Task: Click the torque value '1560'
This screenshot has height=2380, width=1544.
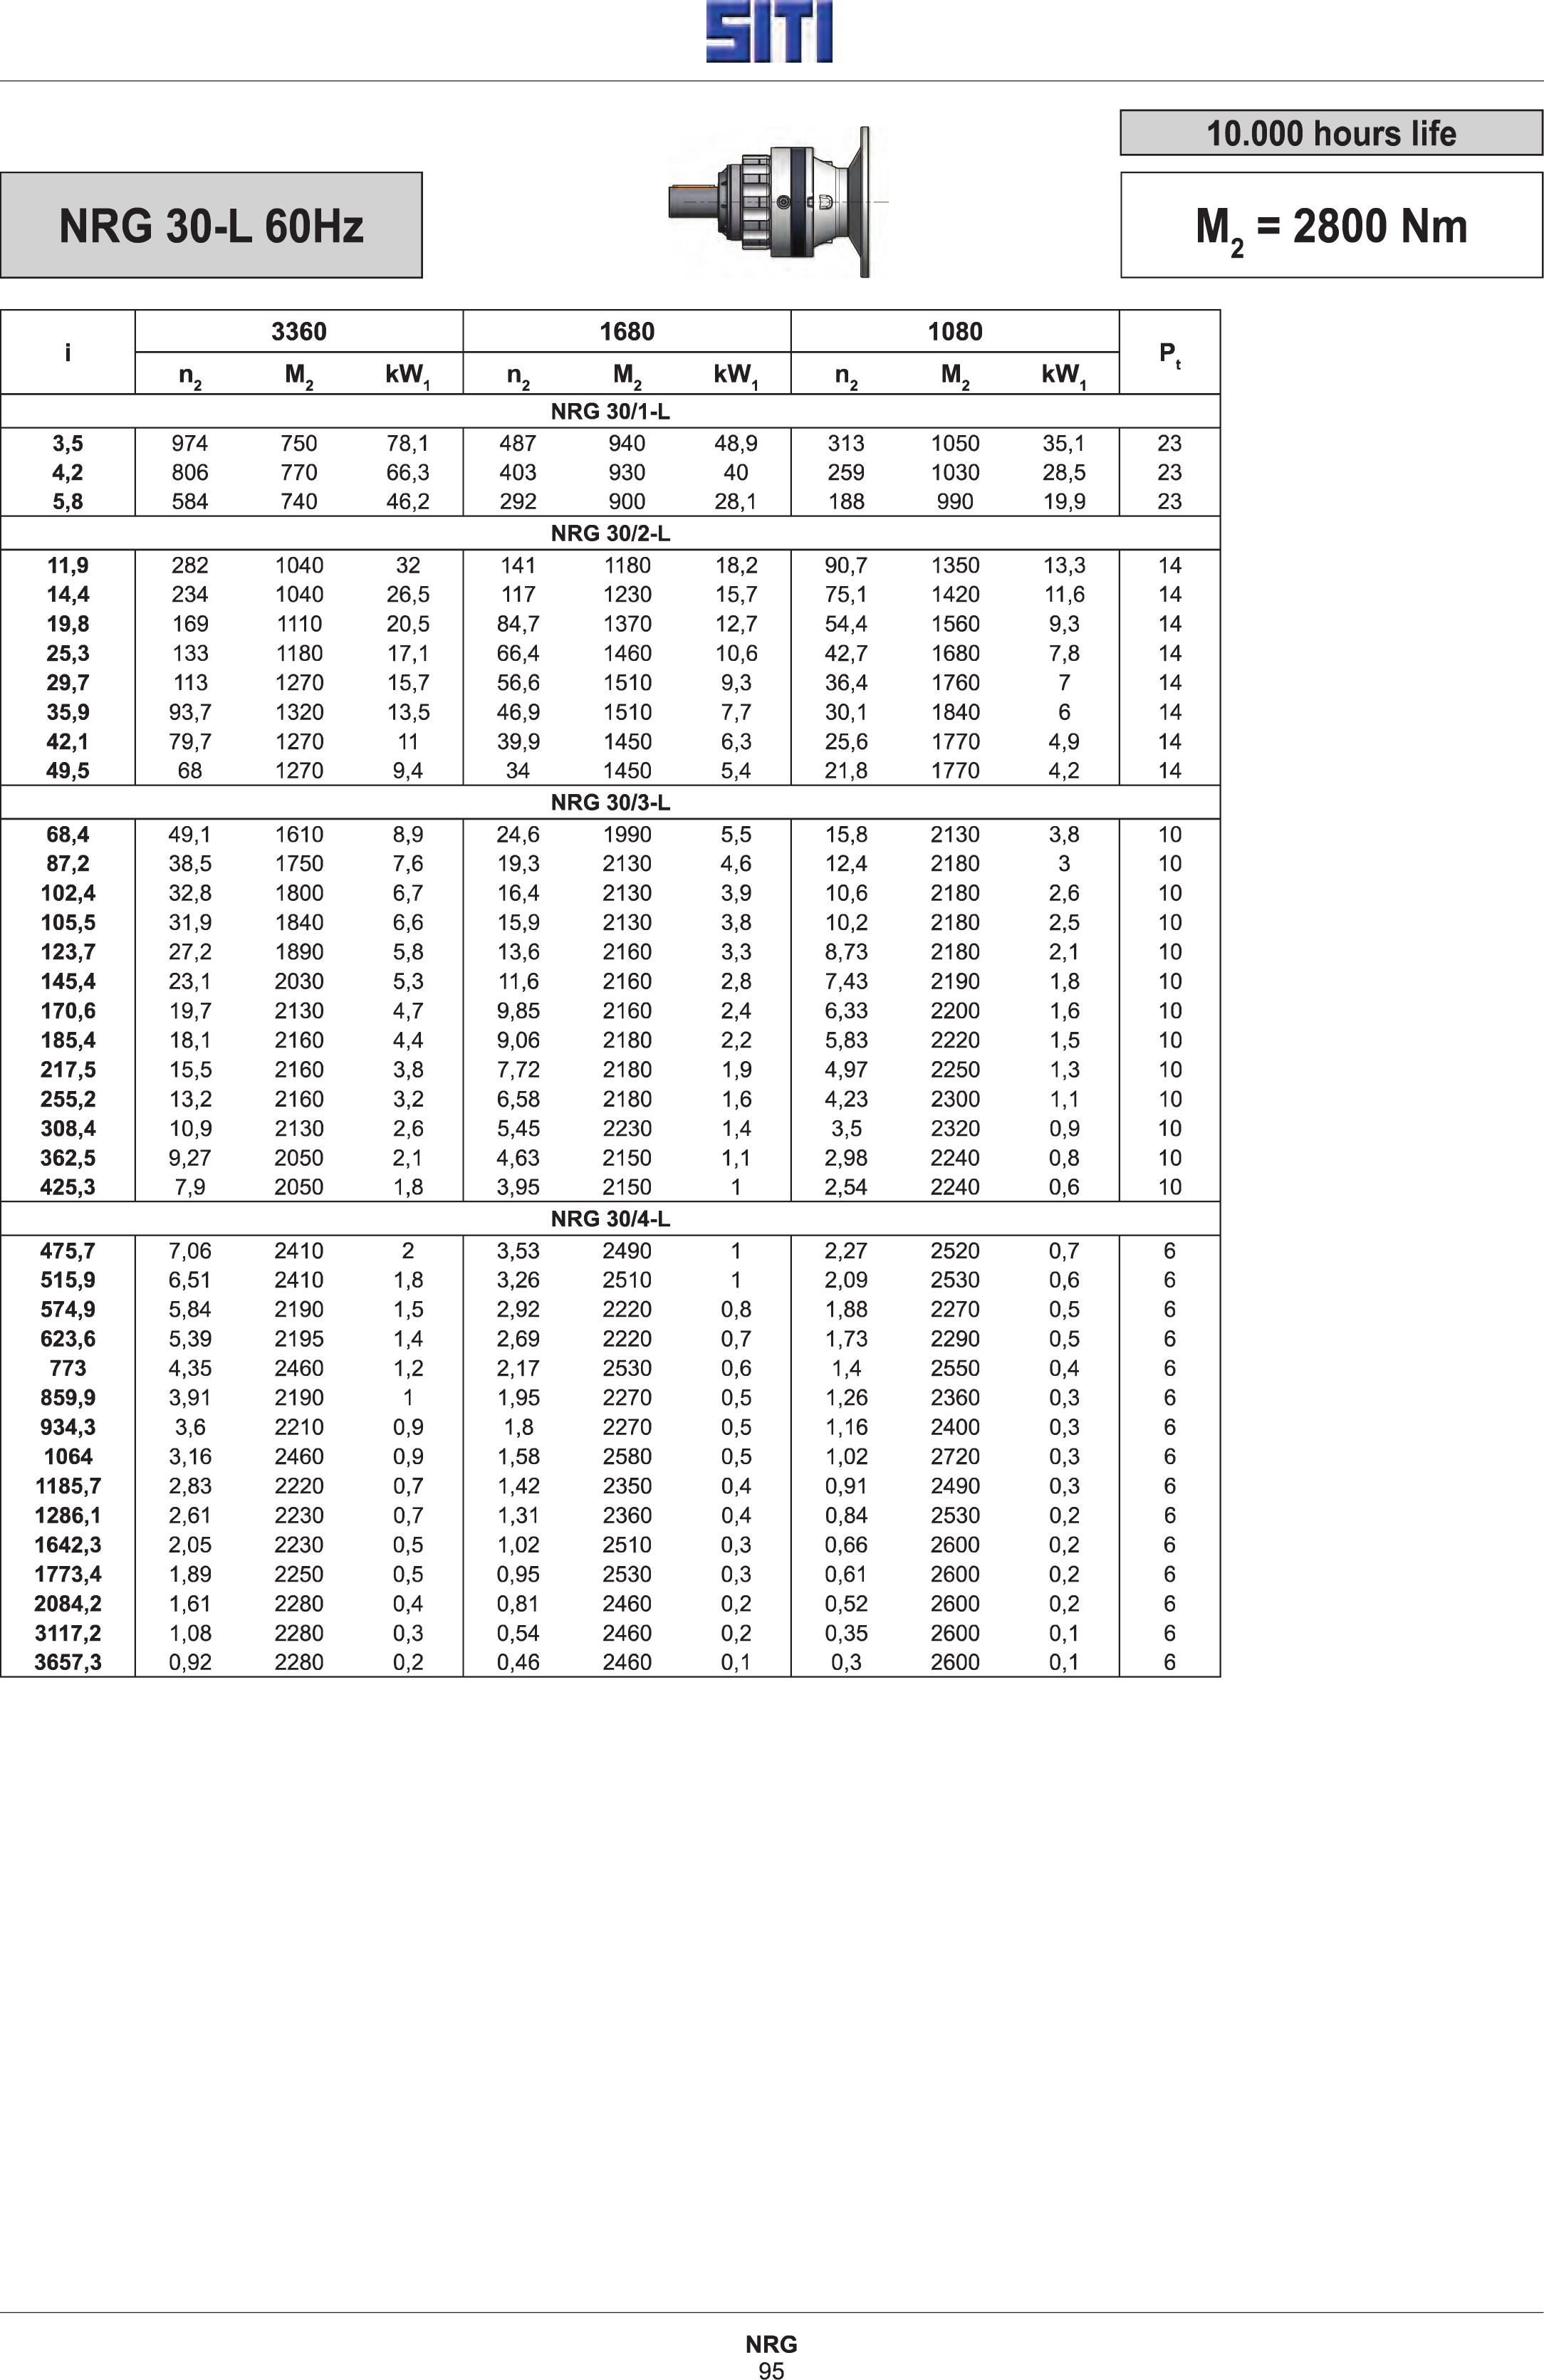Action: pyautogui.click(x=955, y=624)
